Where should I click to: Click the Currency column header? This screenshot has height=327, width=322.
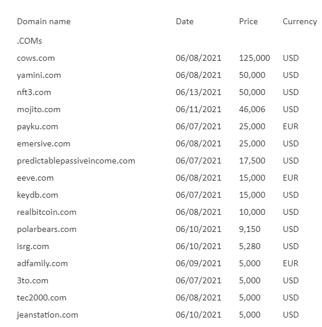300,22
